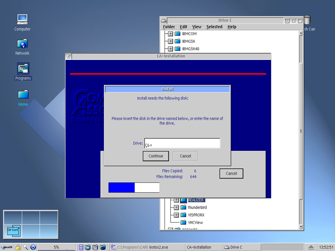
Task: Click the Drive C scrollbar up arrow
Action: [301, 33]
